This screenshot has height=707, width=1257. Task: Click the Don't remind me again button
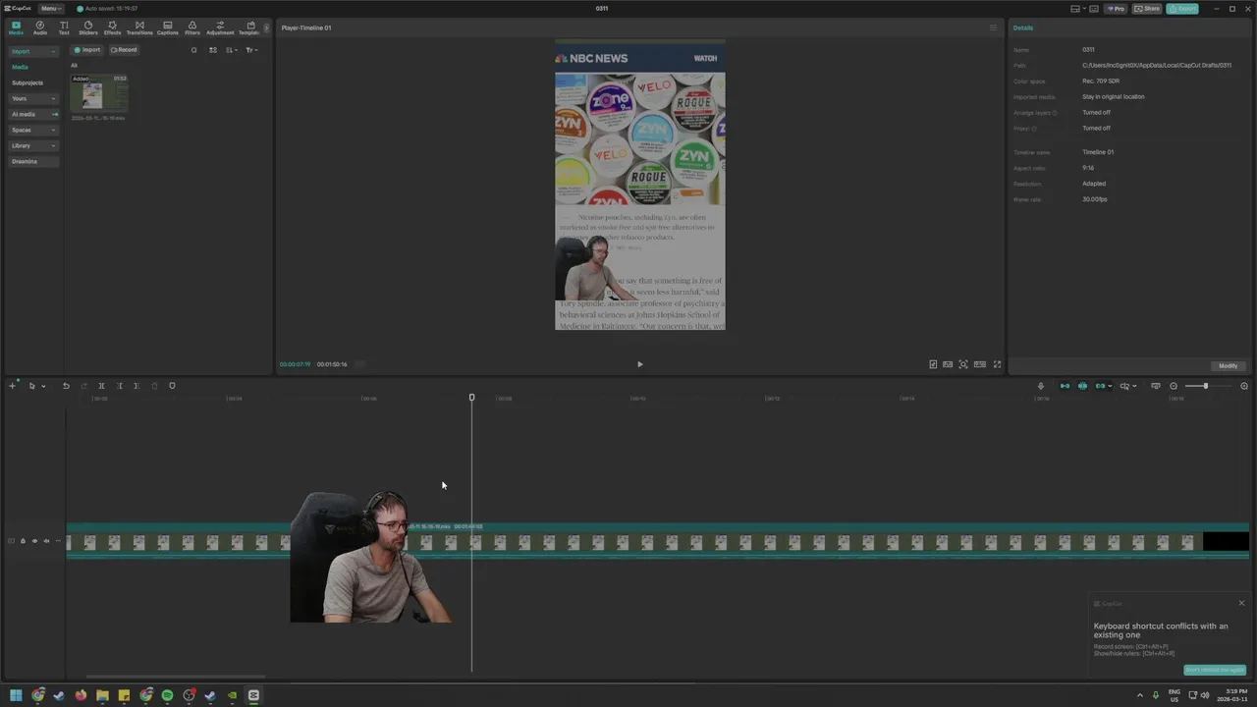[1215, 670]
